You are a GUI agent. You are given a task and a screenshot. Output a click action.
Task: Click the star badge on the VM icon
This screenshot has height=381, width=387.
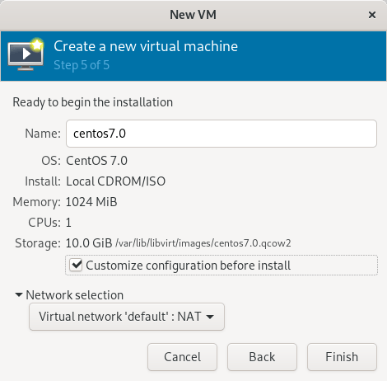37,45
